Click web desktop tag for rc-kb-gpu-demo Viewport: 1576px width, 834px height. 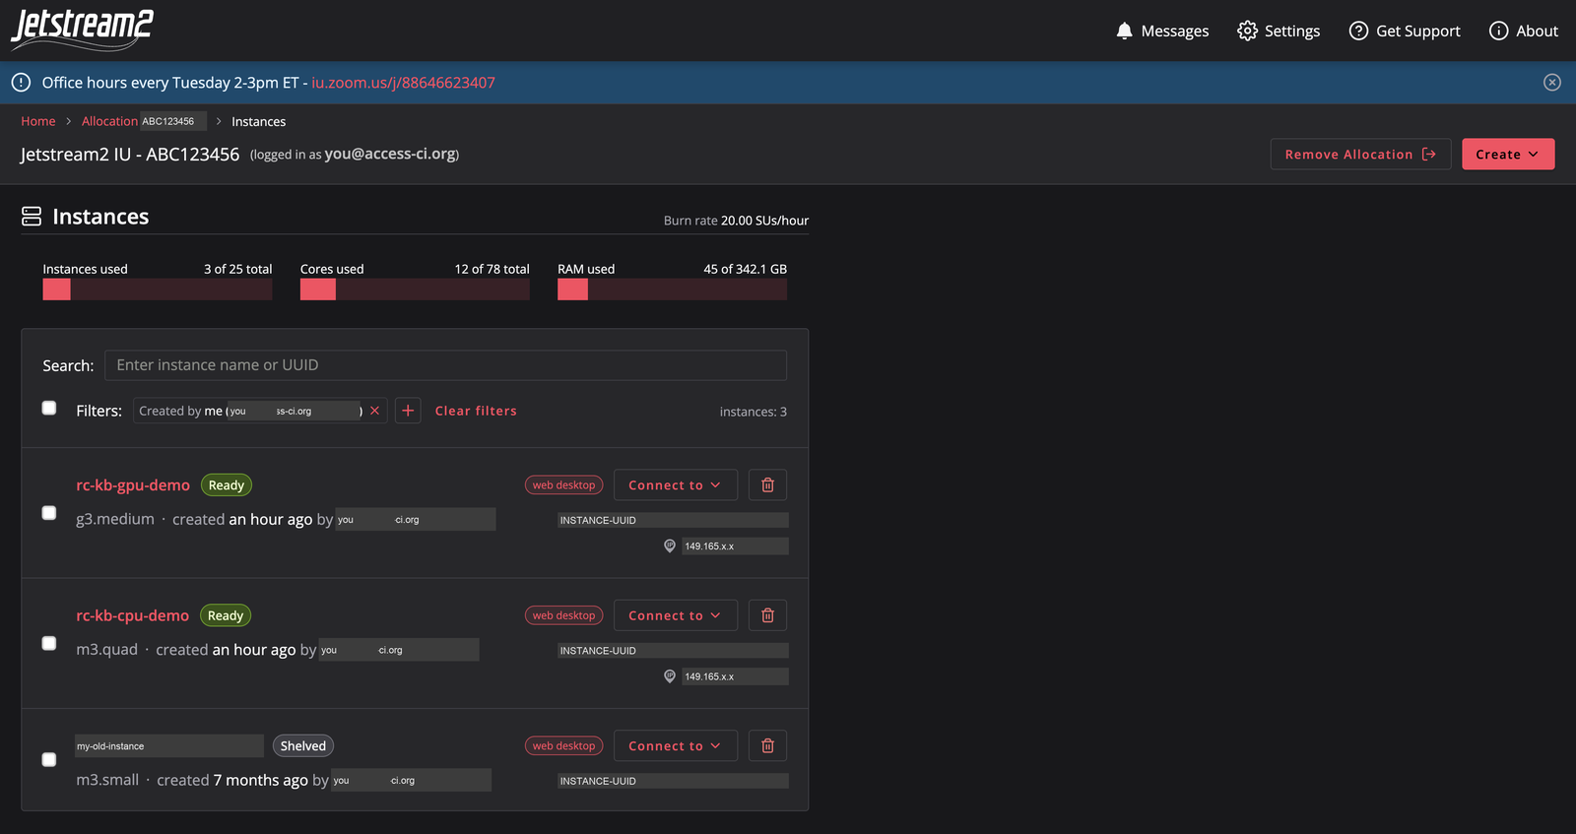coord(563,485)
